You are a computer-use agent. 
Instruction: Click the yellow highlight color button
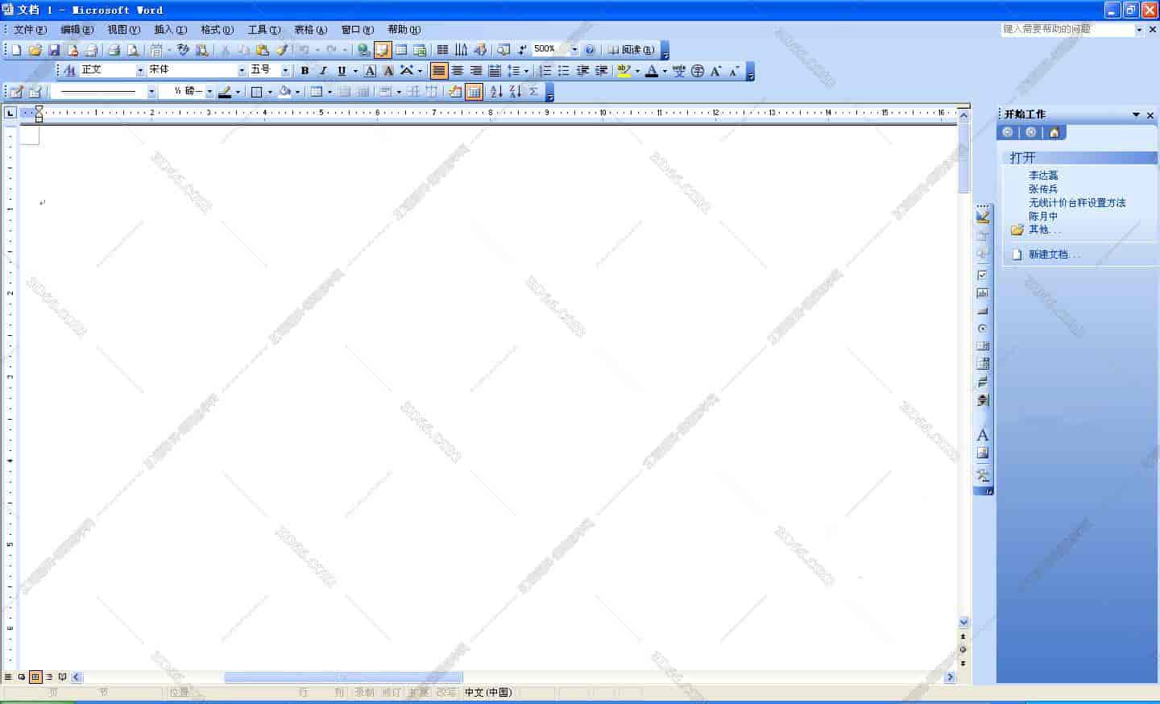coord(623,71)
